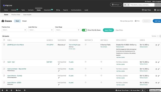Image resolution: width=161 pixels, height=92 pixels.
Task: Edit Discovery case stage pencil
Action: point(65,45)
